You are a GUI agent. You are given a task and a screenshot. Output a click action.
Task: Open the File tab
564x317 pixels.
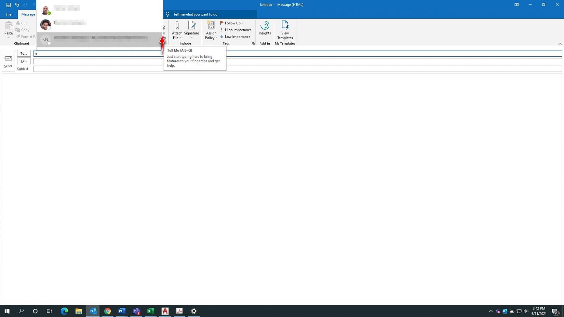point(9,14)
